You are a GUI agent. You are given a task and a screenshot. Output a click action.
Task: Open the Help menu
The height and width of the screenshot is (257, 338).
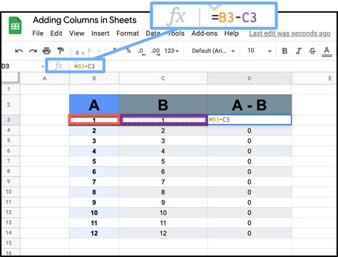[x=232, y=33]
